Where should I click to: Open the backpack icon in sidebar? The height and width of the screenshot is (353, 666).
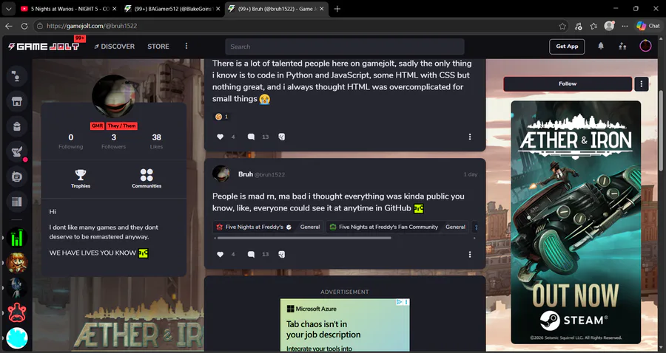(x=16, y=126)
